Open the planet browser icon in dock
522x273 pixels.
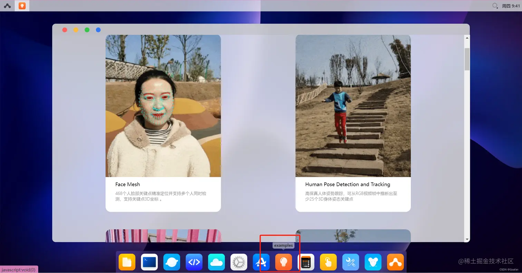click(172, 262)
